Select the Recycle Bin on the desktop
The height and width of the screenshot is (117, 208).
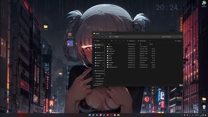tap(204, 108)
